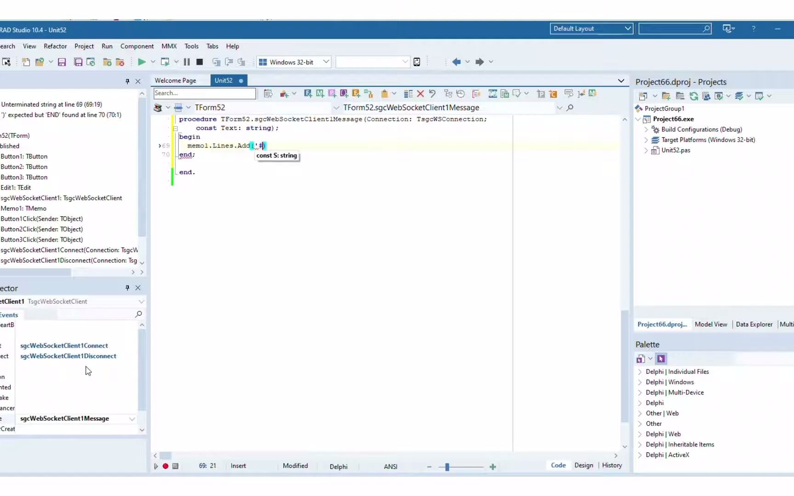The height and width of the screenshot is (496, 794).
Task: Close the Structure panel
Action: click(138, 81)
